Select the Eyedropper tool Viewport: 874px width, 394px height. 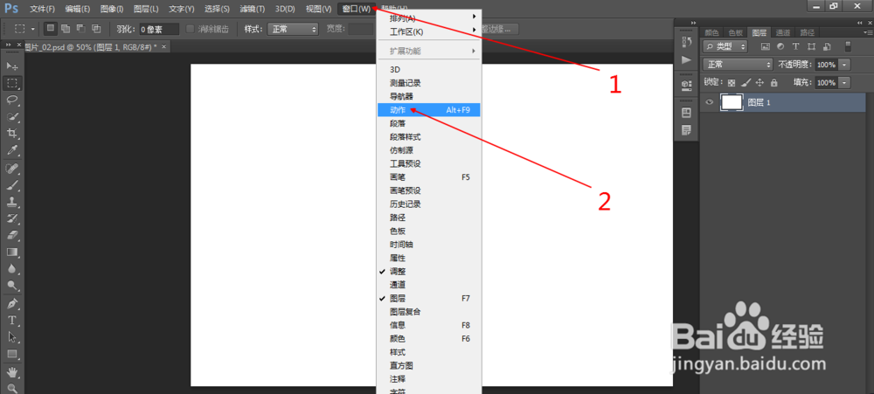pos(11,150)
